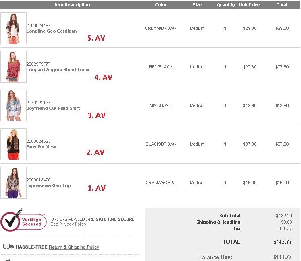
Task: Click the Faux Fur Vest product name
Action: 41,147
